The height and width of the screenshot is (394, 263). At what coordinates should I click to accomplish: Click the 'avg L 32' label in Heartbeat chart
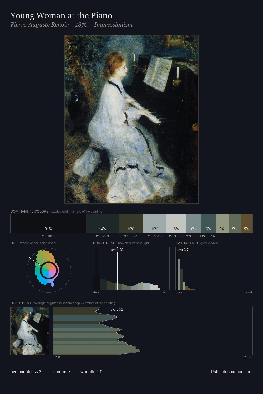117,310
